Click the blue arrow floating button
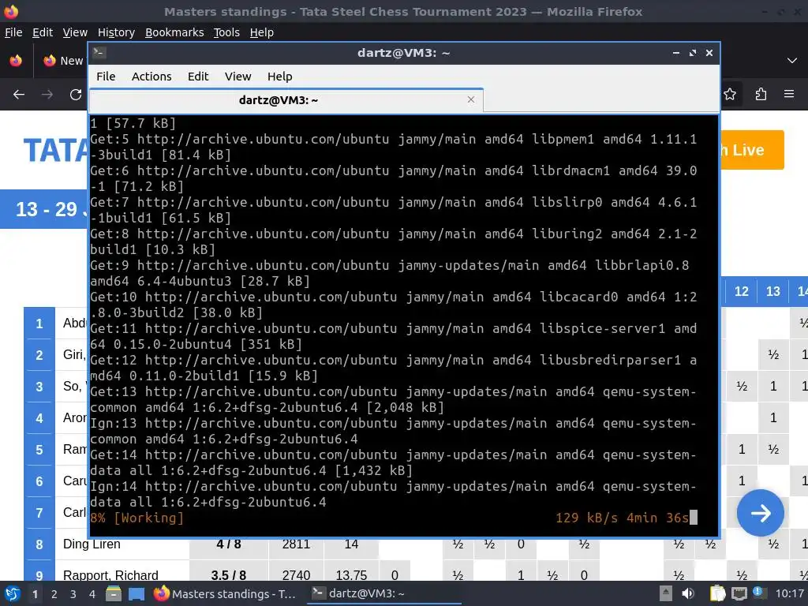808x606 pixels. click(x=760, y=513)
